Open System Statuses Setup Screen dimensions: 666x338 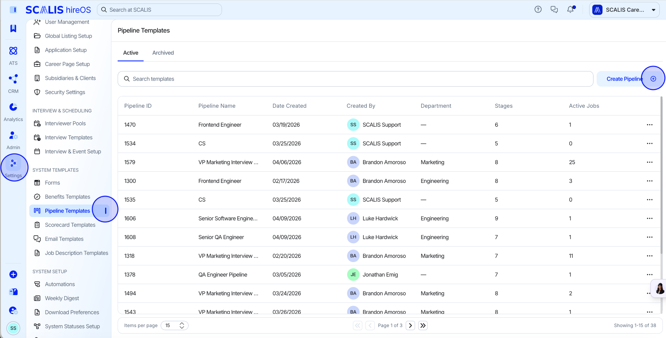[72, 326]
